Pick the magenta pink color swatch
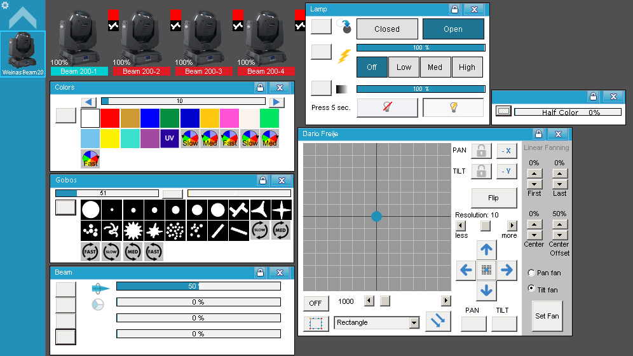The width and height of the screenshot is (633, 356). click(x=229, y=118)
